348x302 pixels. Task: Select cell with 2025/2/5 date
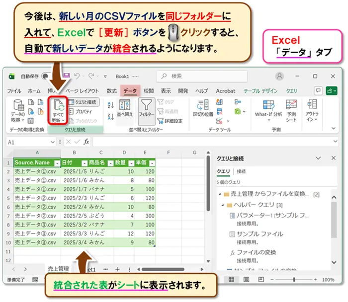click(75, 216)
